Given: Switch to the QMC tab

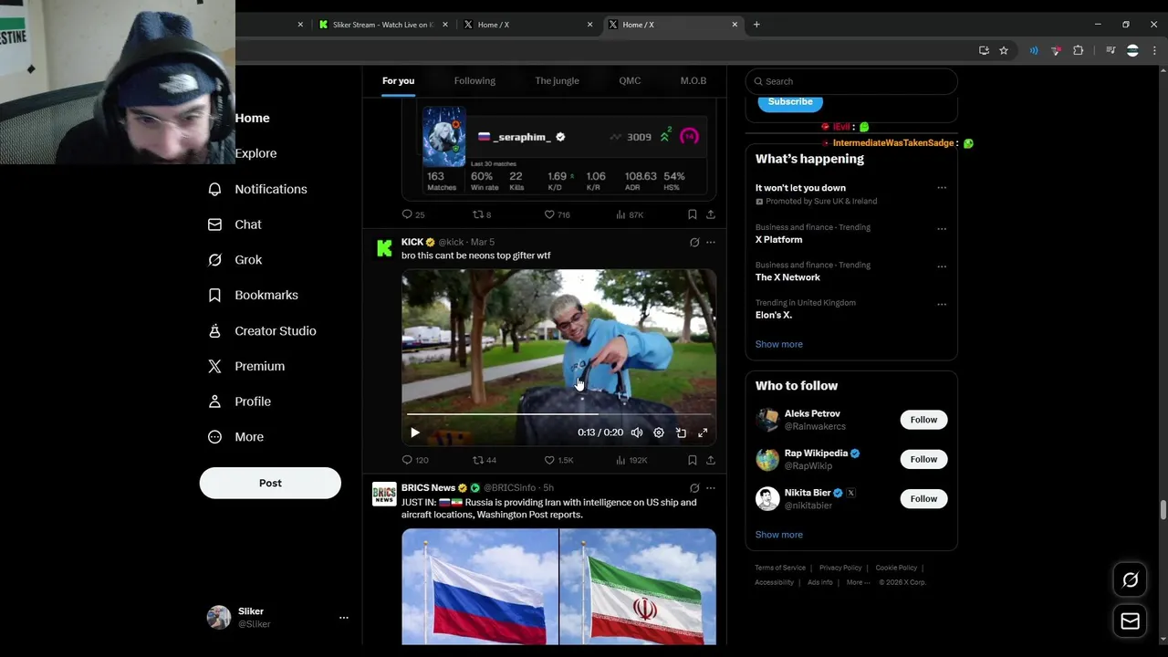Looking at the screenshot, I should (x=630, y=81).
